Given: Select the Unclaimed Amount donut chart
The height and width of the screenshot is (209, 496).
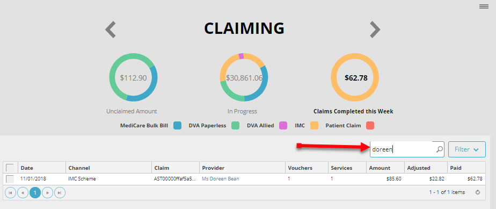Looking at the screenshot, I should [133, 77].
